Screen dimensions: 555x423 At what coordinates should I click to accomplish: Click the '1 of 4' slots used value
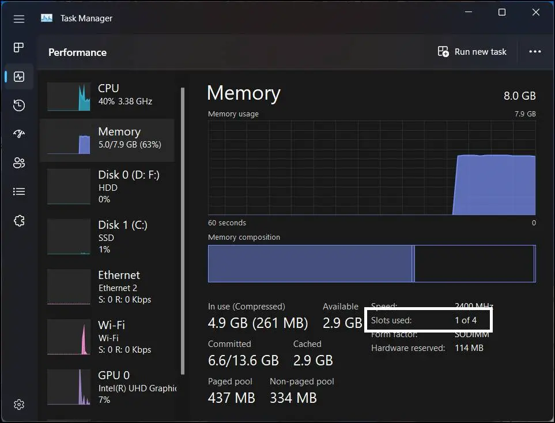point(466,320)
